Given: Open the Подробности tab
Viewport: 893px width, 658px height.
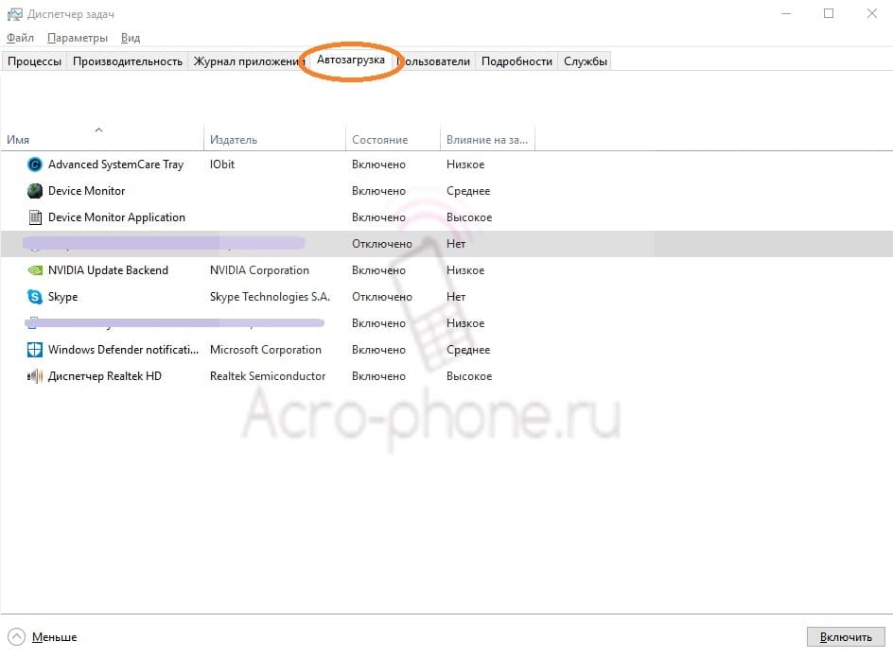Looking at the screenshot, I should [x=517, y=61].
